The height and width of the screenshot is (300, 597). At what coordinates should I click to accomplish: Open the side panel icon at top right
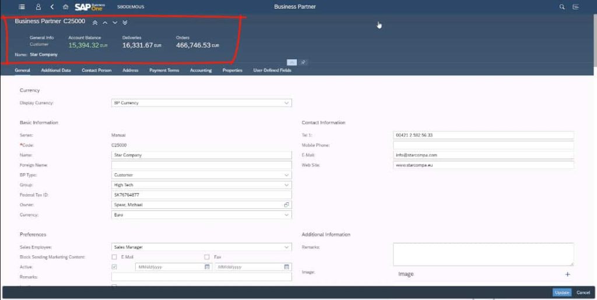pos(575,7)
